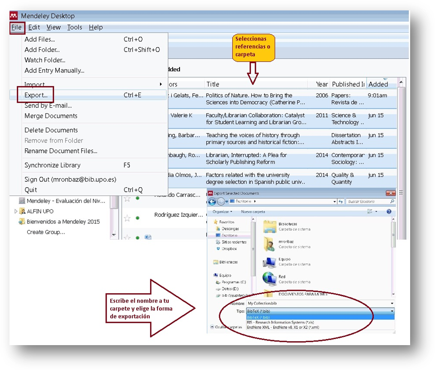Select Add Folder... menu entry

89,50
